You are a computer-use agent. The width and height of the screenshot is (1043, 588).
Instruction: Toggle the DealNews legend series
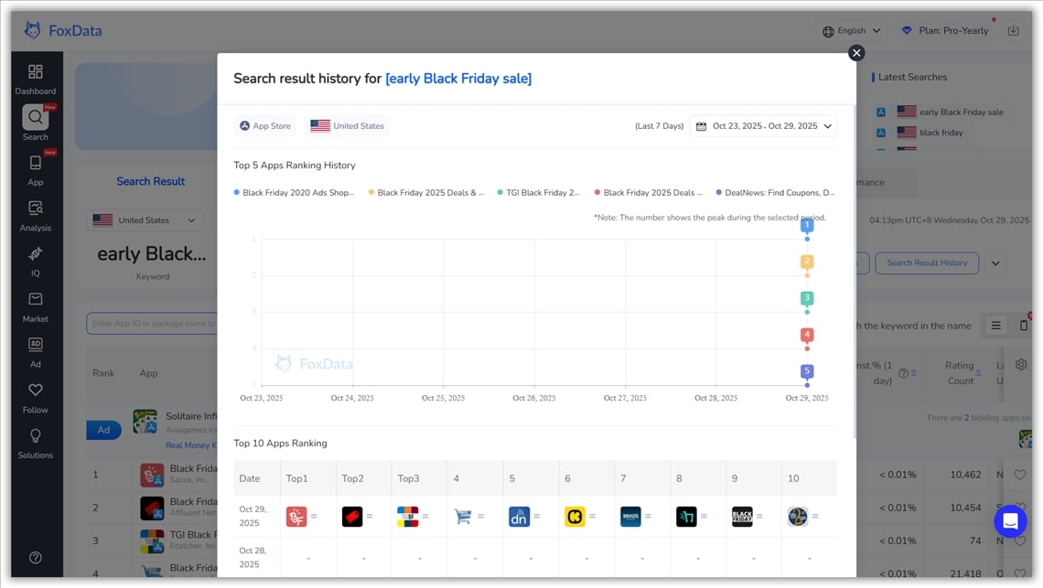[x=774, y=193]
